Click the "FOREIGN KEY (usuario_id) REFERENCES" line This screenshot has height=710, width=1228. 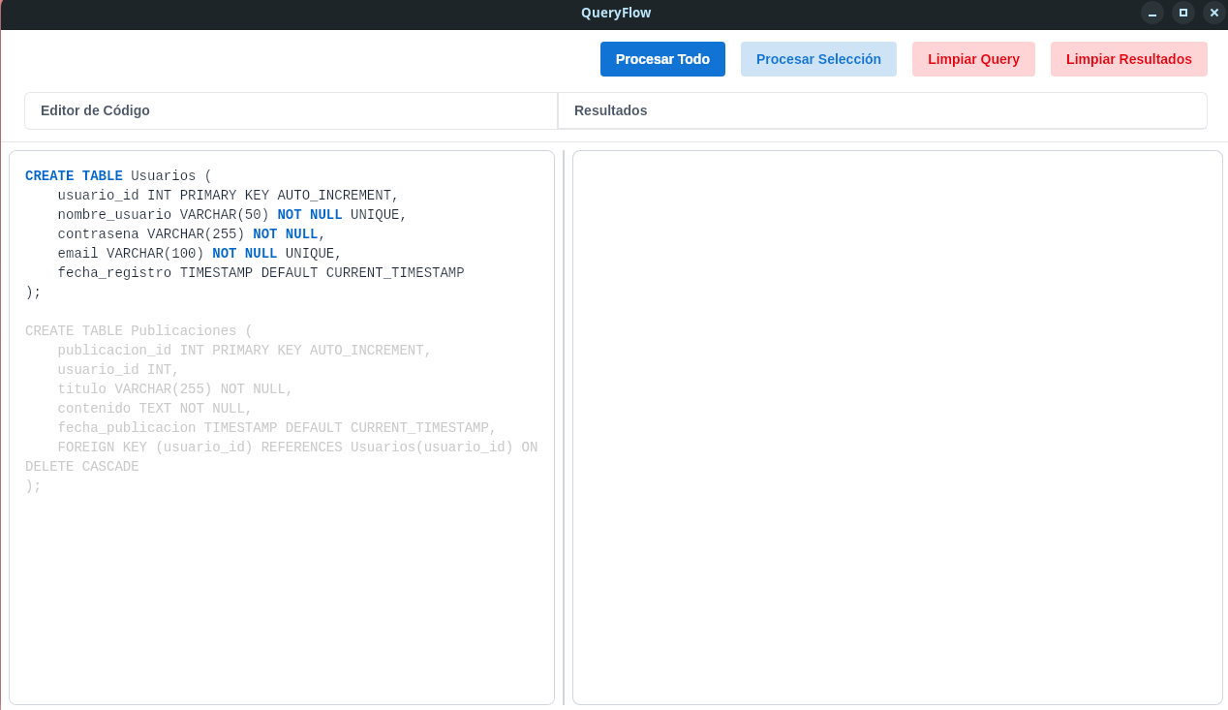coord(297,448)
